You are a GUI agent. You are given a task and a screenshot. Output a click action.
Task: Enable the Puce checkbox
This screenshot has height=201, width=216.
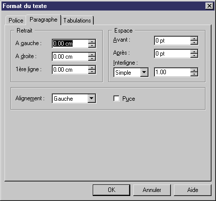116,98
